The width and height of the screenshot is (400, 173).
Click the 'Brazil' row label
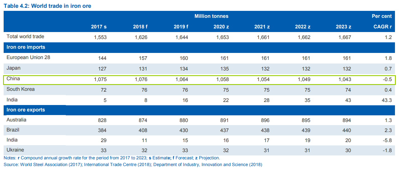(x=13, y=130)
